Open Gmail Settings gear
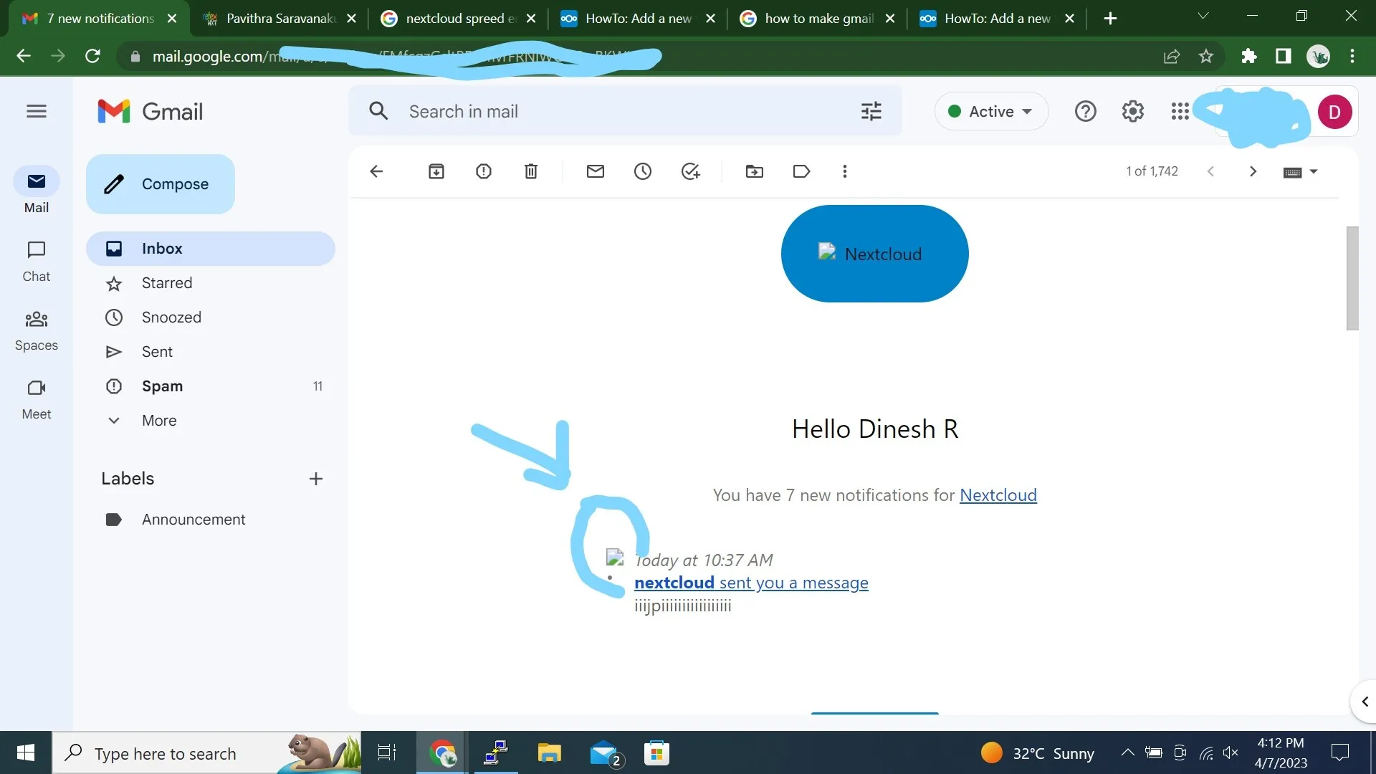Viewport: 1376px width, 774px height. point(1132,111)
